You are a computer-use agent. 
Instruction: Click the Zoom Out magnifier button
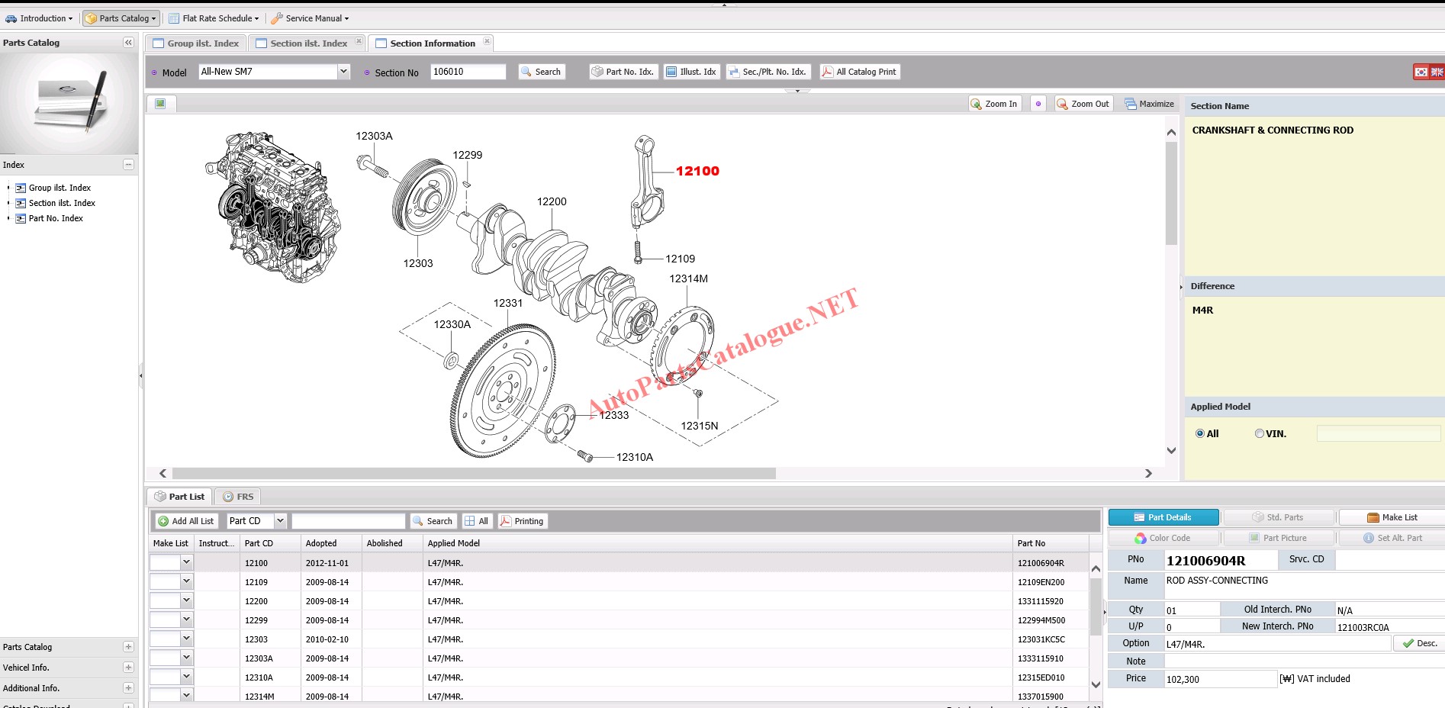pos(1083,104)
